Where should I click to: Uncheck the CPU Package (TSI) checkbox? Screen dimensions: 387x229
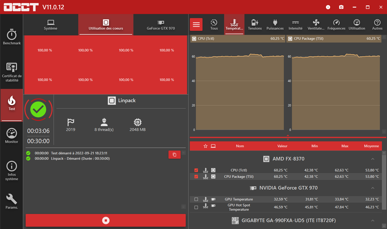click(196, 177)
